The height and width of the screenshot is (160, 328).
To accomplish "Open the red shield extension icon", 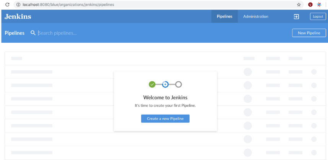I will tap(311, 5).
